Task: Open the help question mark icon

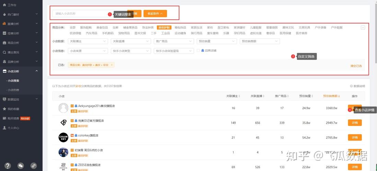Action: (x=8, y=166)
